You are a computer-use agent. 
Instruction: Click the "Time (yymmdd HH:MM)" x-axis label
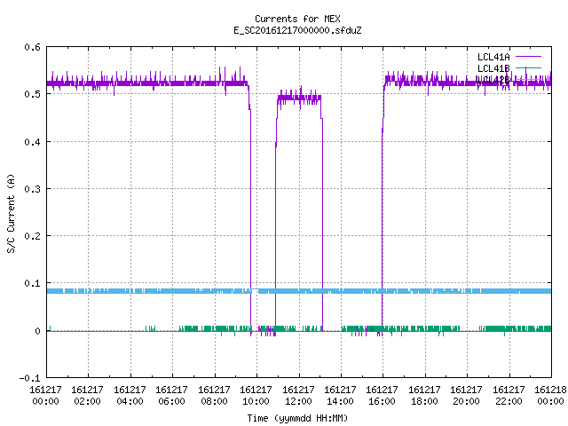pos(297,418)
